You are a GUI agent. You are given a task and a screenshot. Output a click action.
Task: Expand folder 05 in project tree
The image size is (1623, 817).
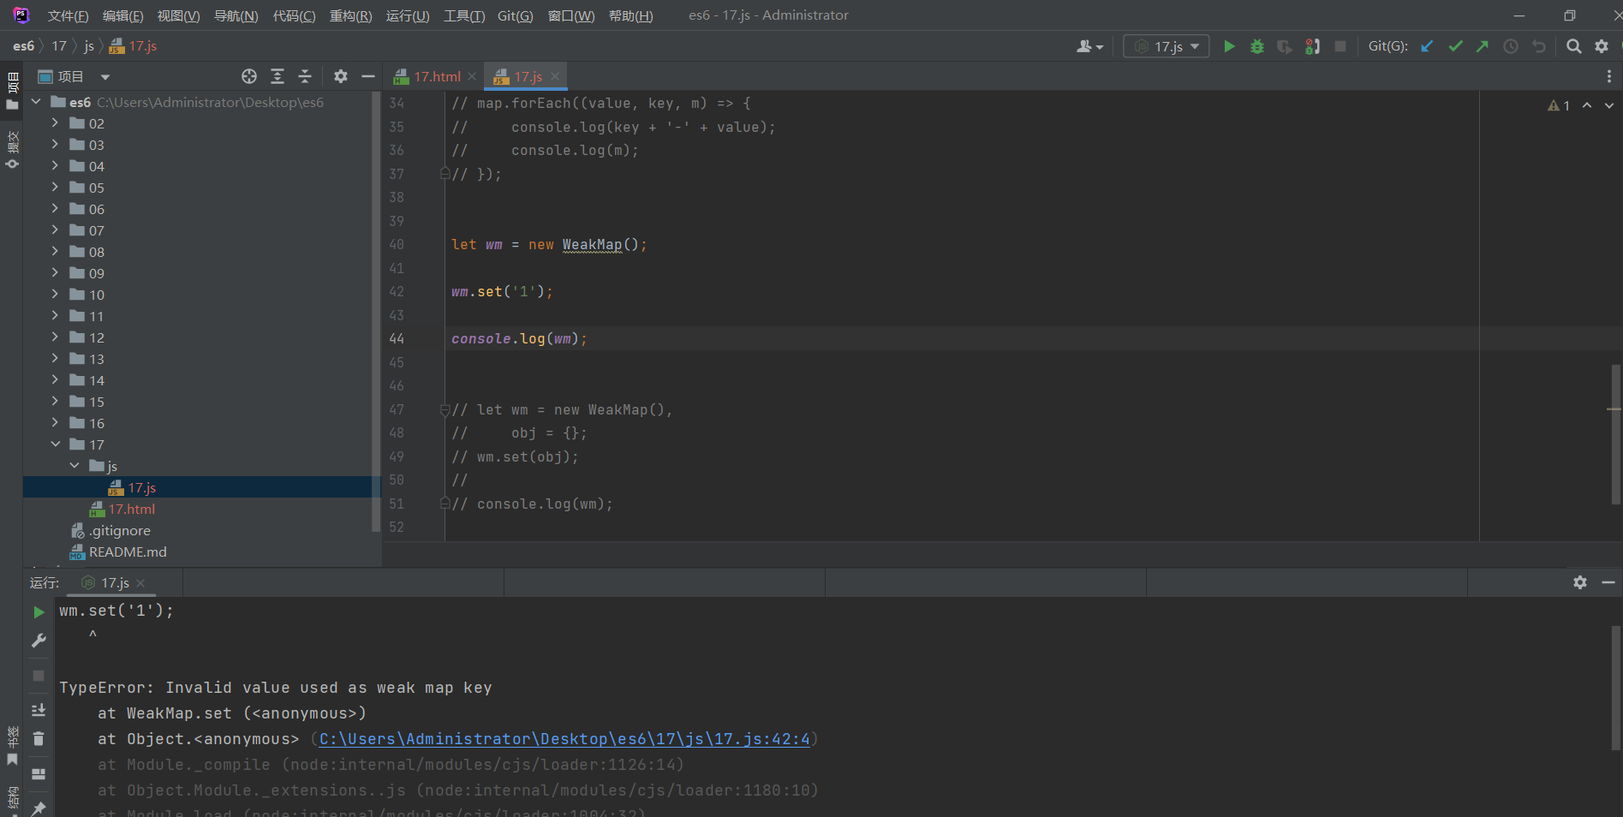tap(55, 187)
